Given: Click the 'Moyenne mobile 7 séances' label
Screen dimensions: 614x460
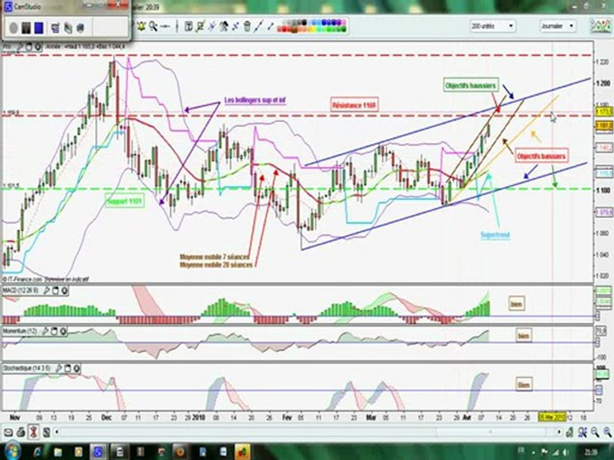Looking at the screenshot, I should [215, 257].
